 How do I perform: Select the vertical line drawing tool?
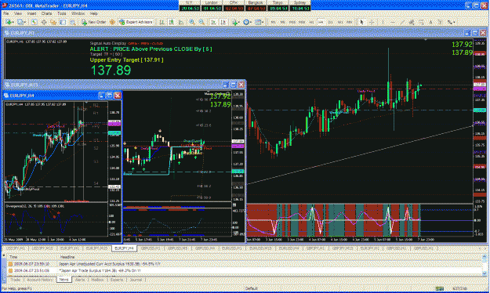383,22
